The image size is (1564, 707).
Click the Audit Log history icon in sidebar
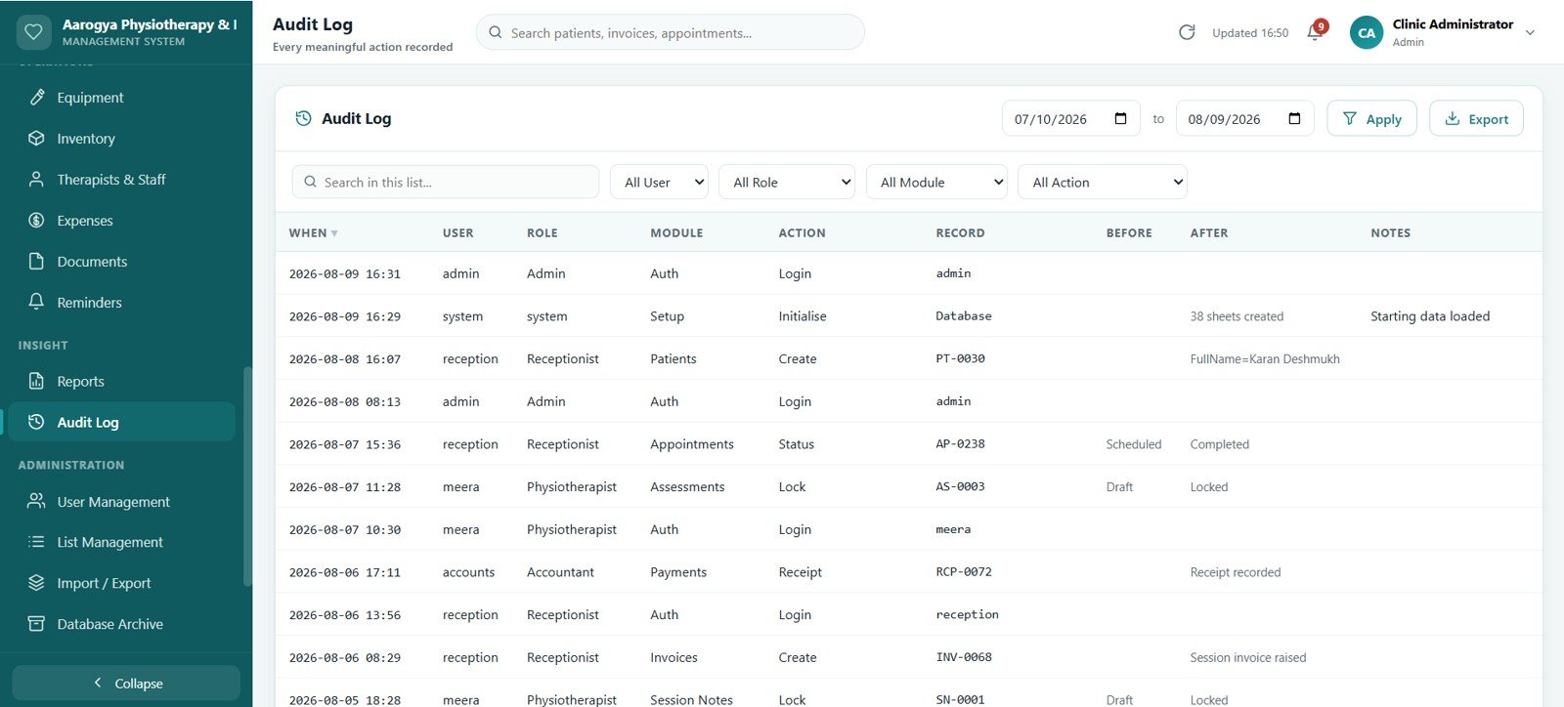point(36,422)
